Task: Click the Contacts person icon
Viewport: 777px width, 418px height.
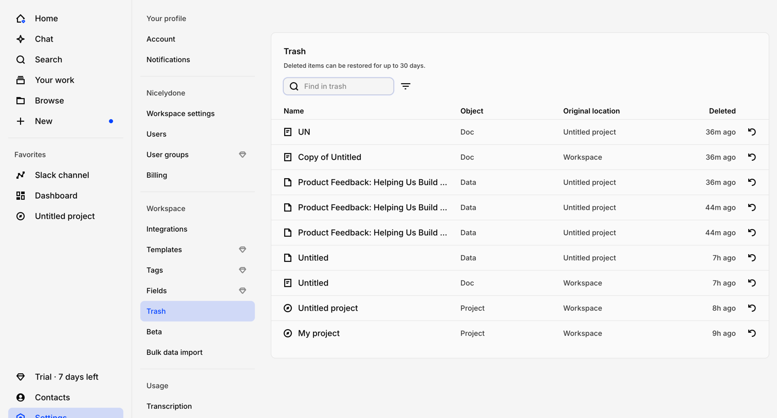Action: 21,397
